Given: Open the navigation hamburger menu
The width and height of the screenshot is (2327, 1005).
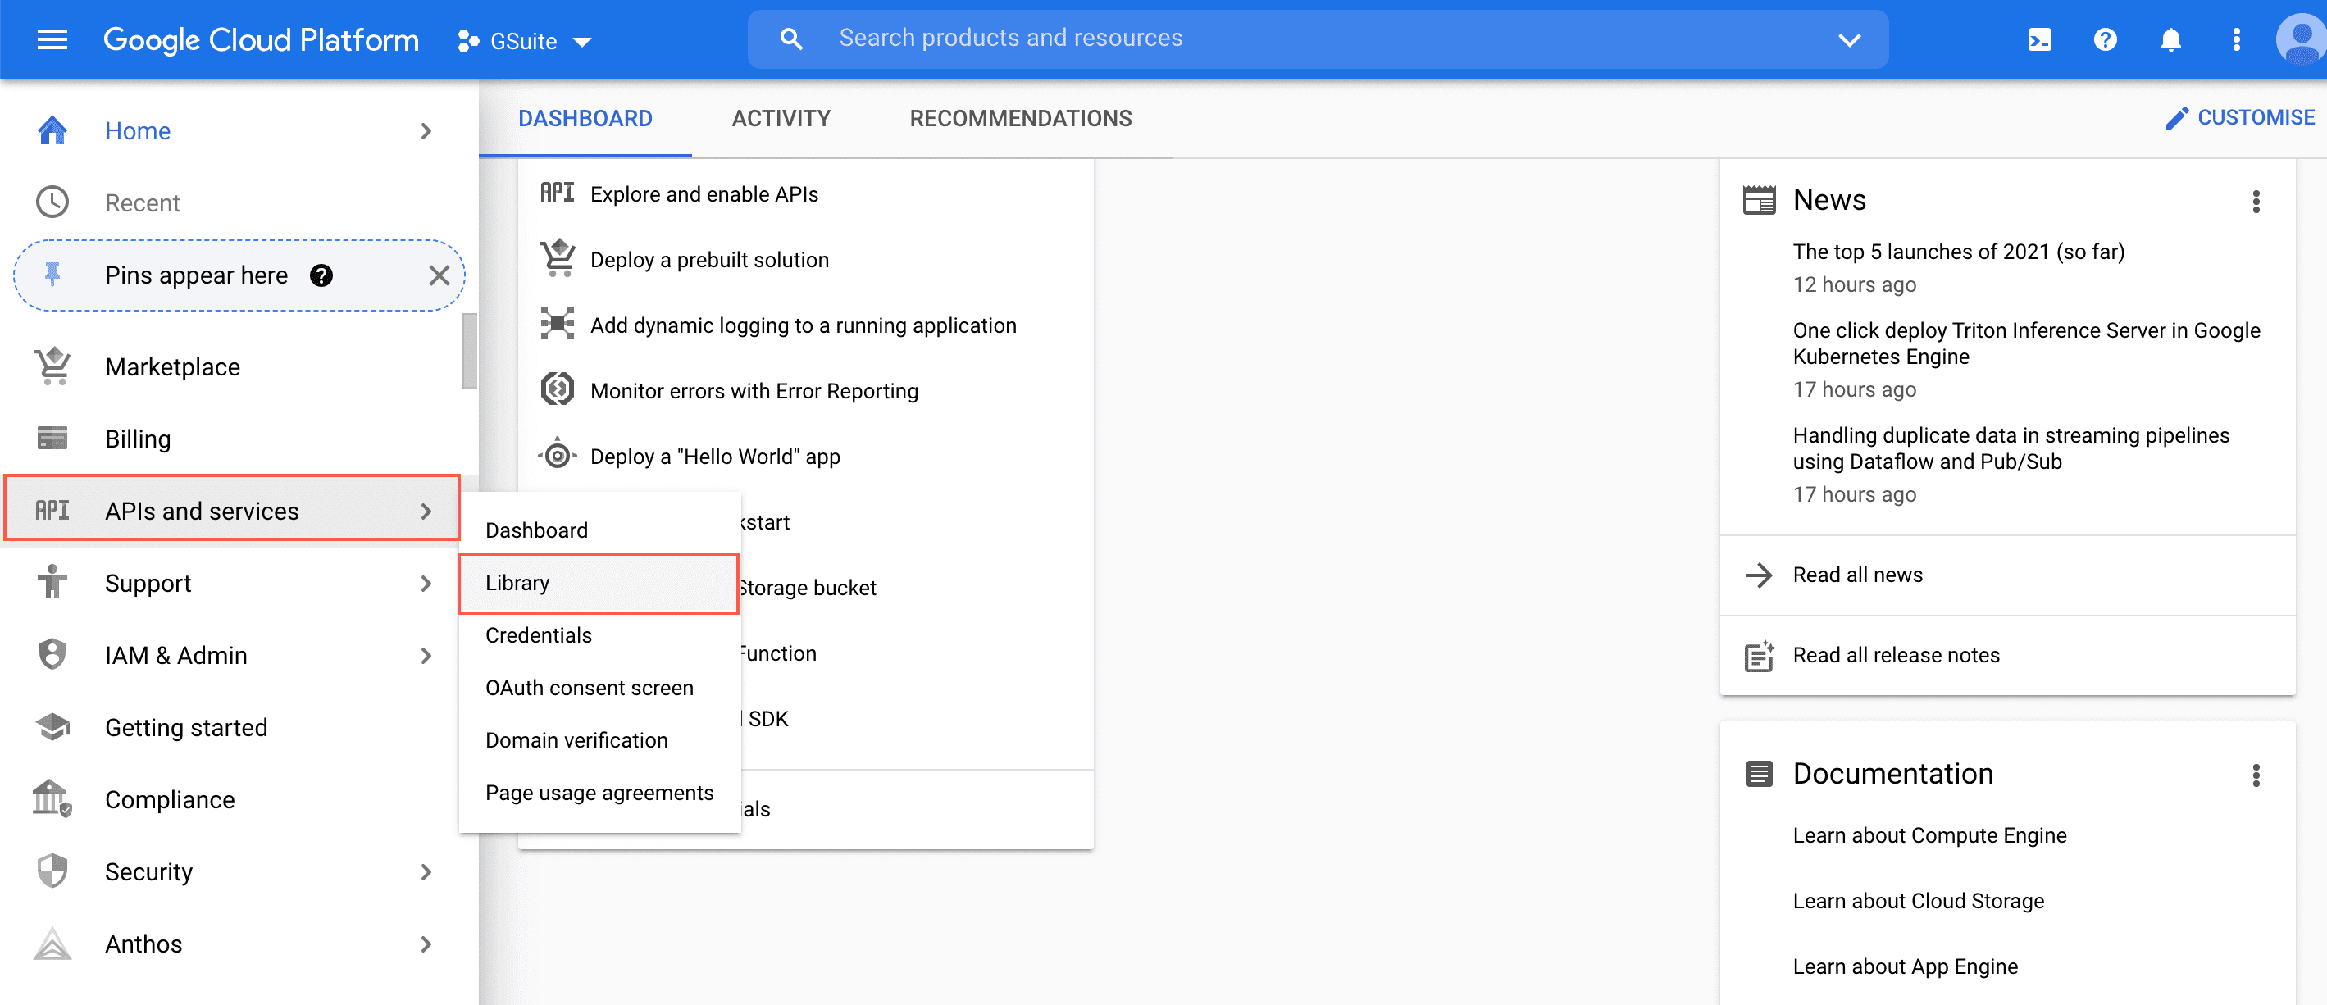Looking at the screenshot, I should click(x=52, y=39).
